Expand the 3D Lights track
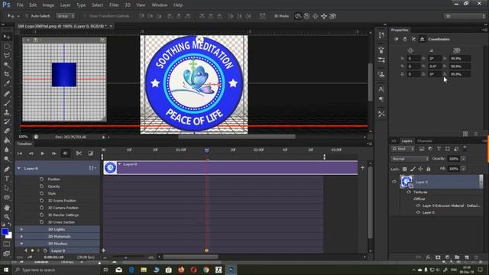 21,229
